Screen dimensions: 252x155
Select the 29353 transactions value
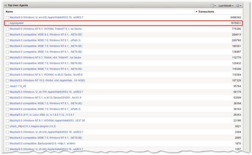237,115
